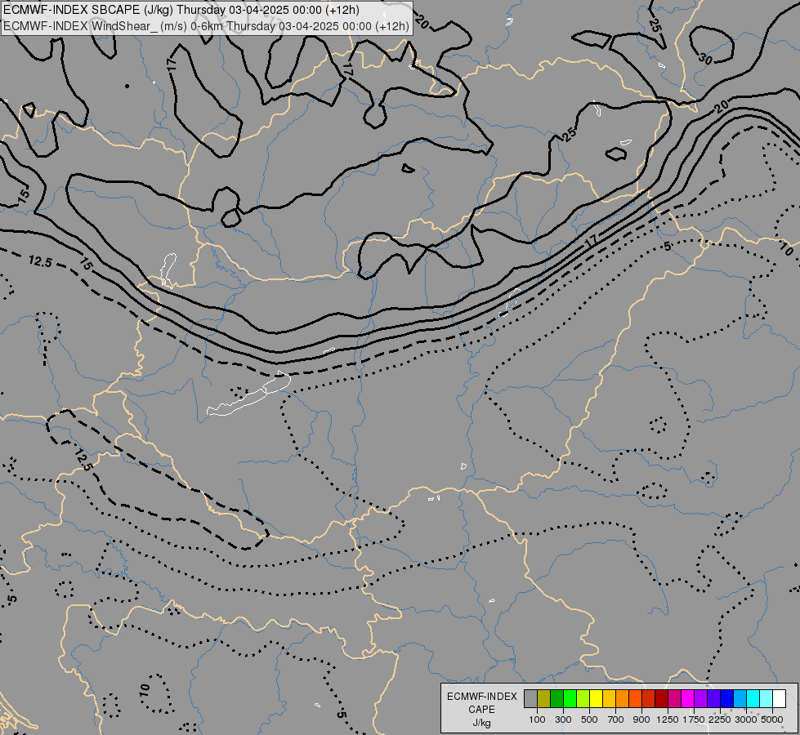Click the legend label 1250
The width and height of the screenshot is (800, 735).
[x=668, y=719]
